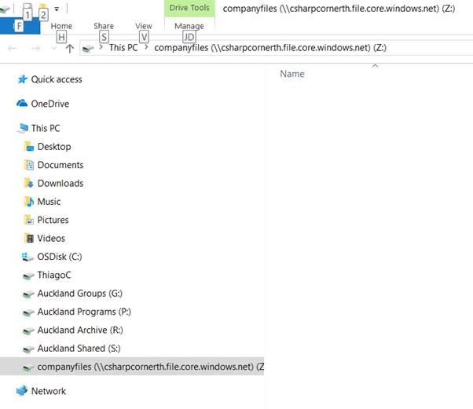Open Auckland Shared (S:) drive
The height and width of the screenshot is (409, 473).
[x=79, y=349]
